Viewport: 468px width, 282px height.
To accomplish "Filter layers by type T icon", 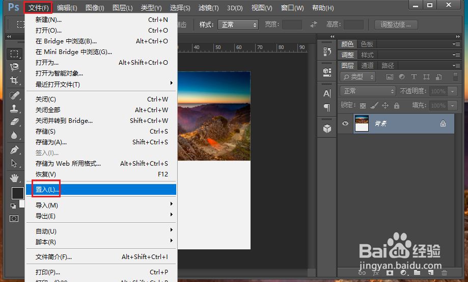I will pyautogui.click(x=414, y=77).
